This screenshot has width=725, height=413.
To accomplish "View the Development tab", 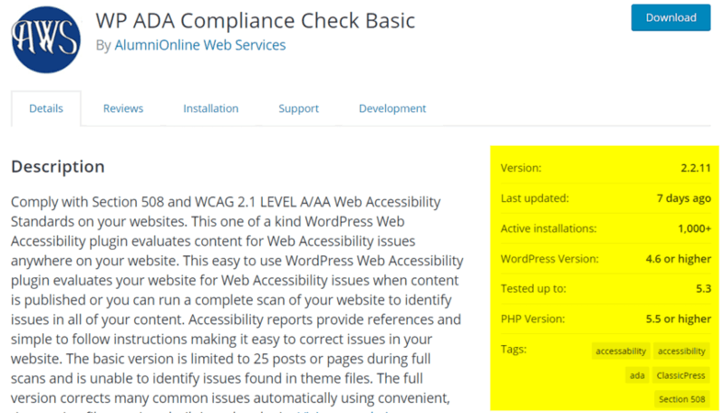I will (x=392, y=108).
